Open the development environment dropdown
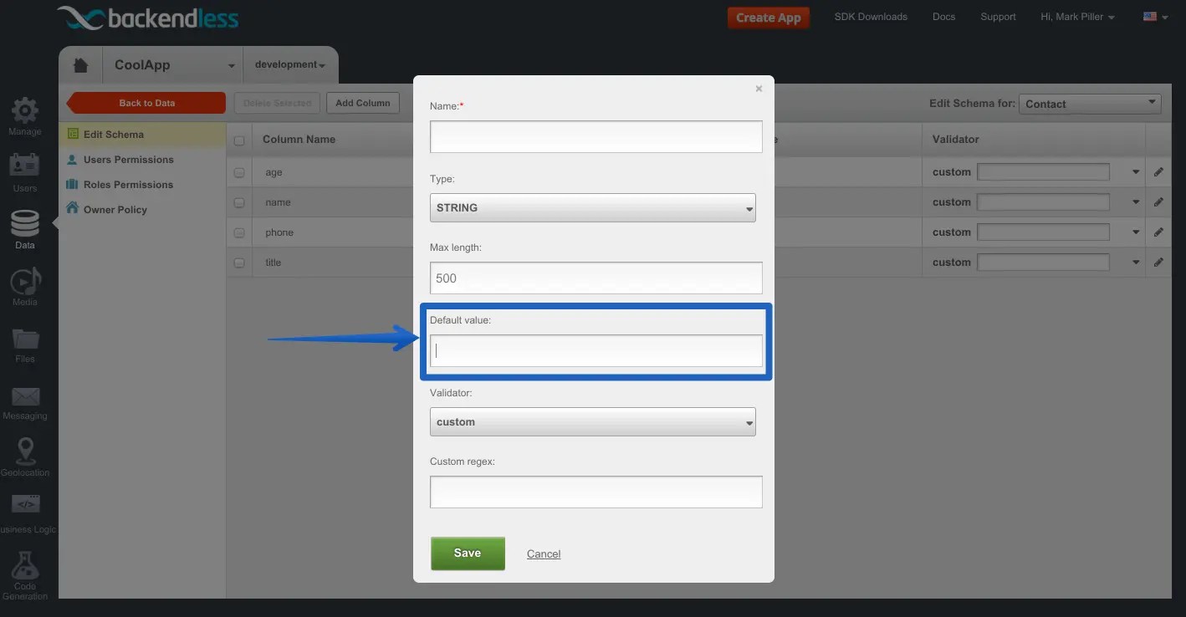The image size is (1186, 617). pyautogui.click(x=289, y=64)
